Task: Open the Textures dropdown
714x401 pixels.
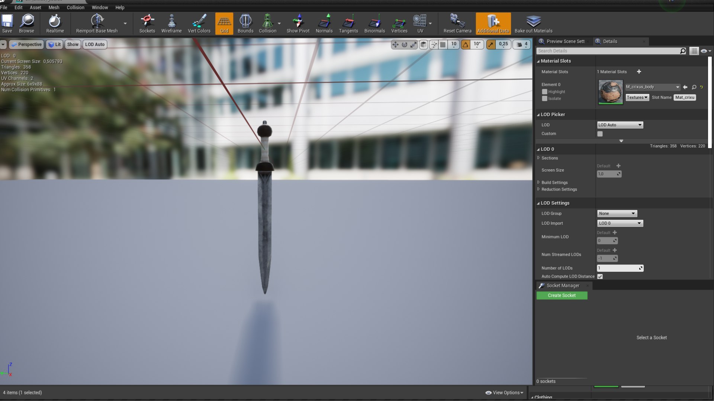Action: click(x=637, y=97)
